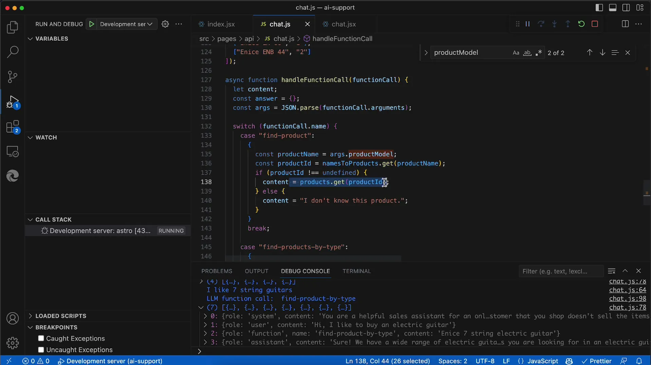Screen dimensions: 651x365
Task: Collapse the Variables section
Action: pyautogui.click(x=52, y=39)
